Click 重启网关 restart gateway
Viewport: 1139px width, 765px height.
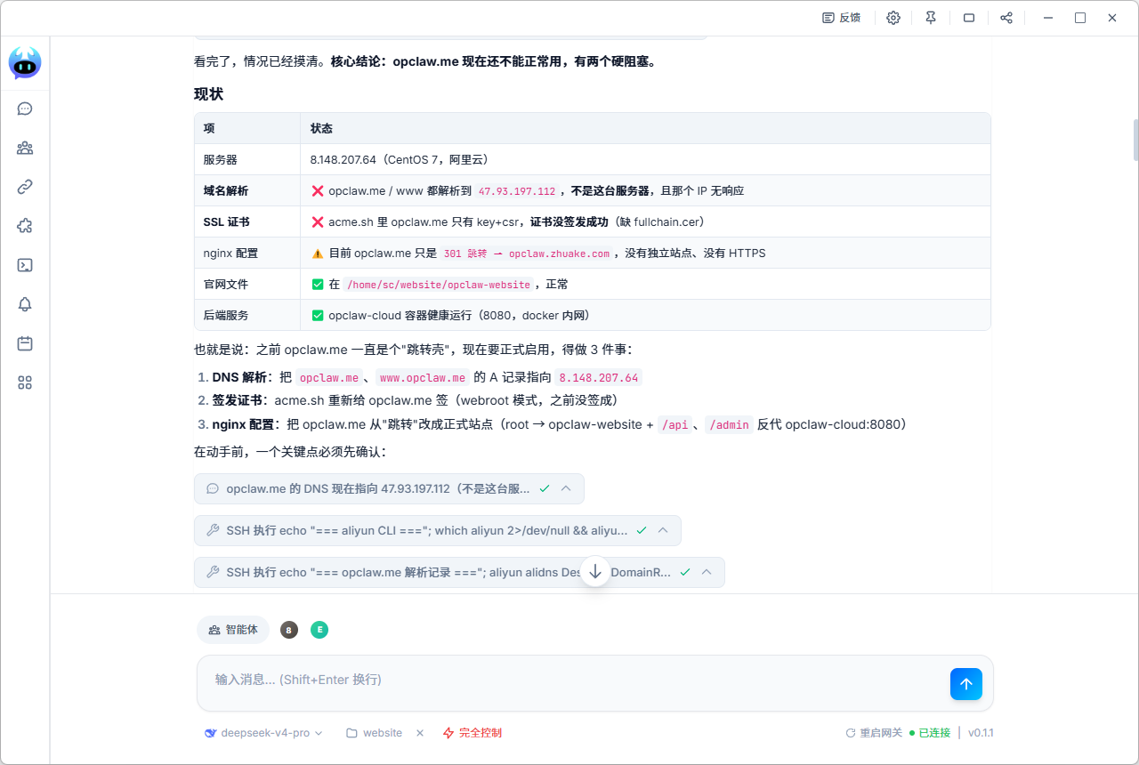pos(874,733)
